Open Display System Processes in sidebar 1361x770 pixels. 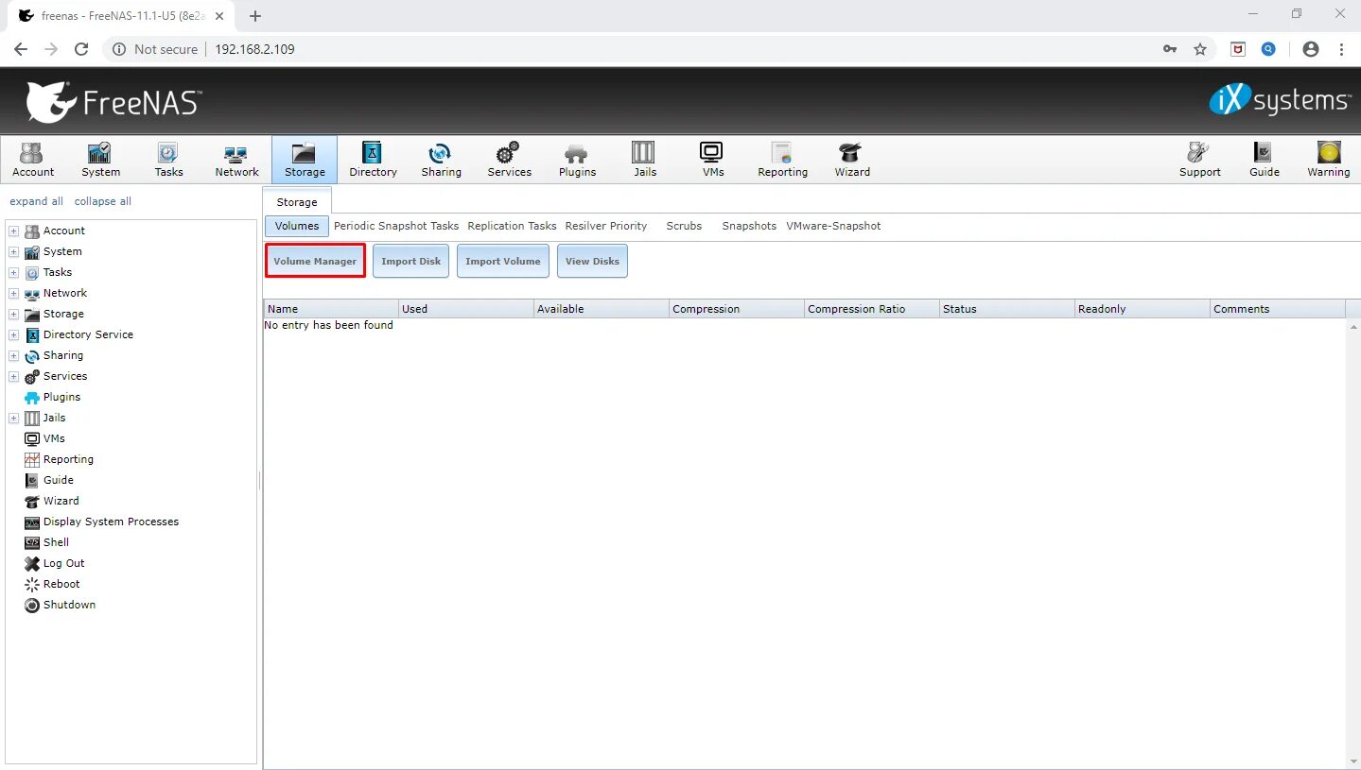coord(111,522)
